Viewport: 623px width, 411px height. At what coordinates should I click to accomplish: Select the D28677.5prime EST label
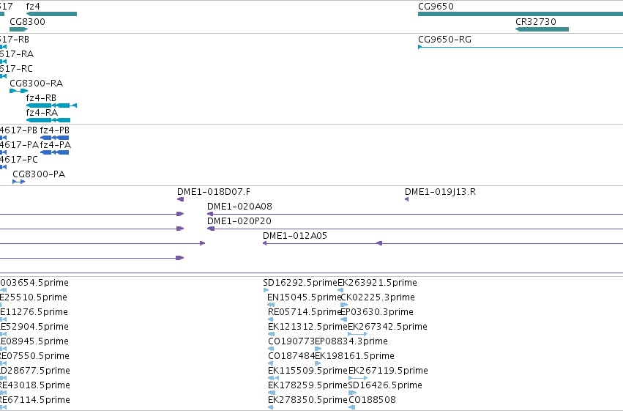(x=35, y=371)
